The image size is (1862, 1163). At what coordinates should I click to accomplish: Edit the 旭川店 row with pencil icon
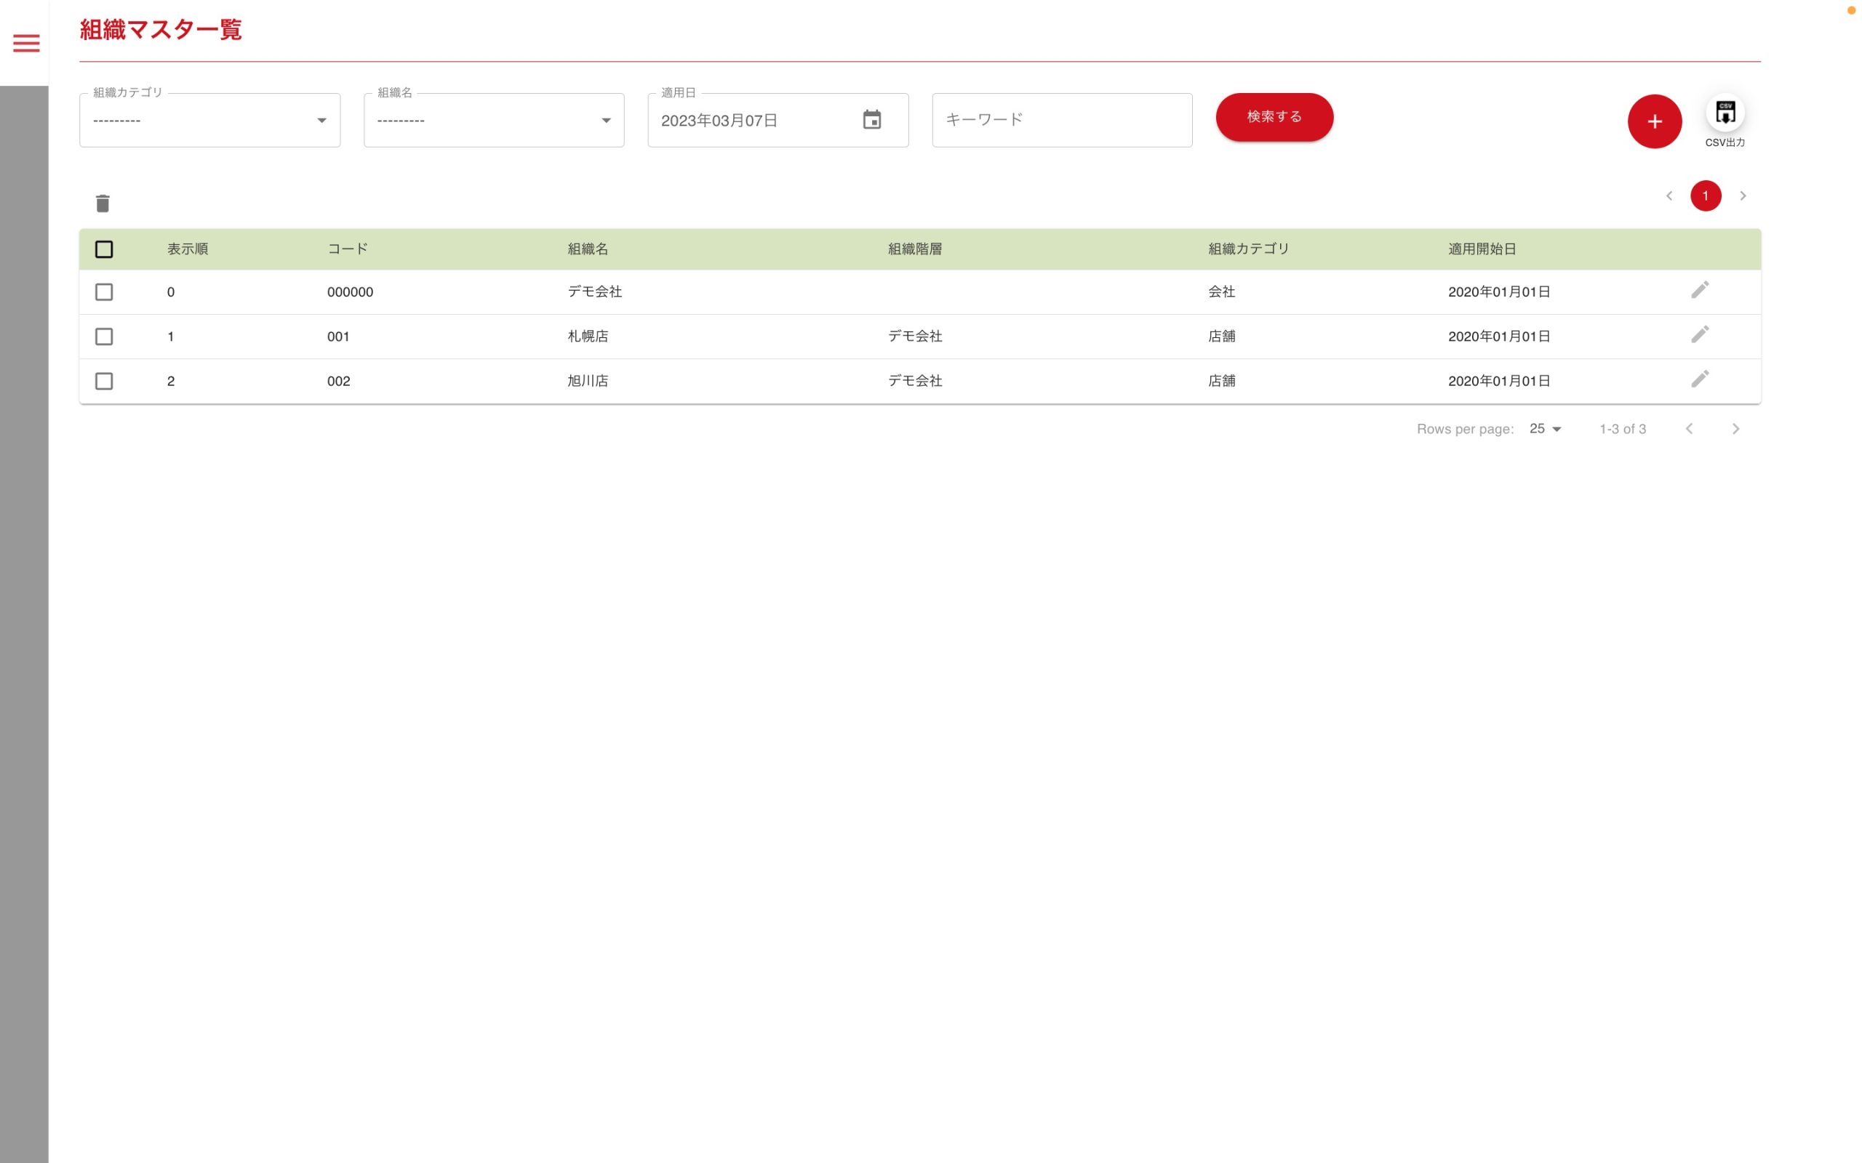1699,379
